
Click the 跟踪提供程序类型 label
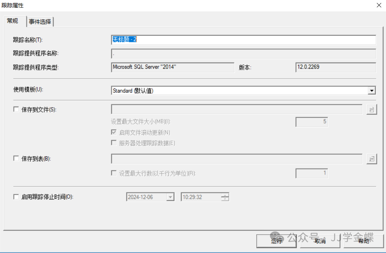tap(36, 67)
